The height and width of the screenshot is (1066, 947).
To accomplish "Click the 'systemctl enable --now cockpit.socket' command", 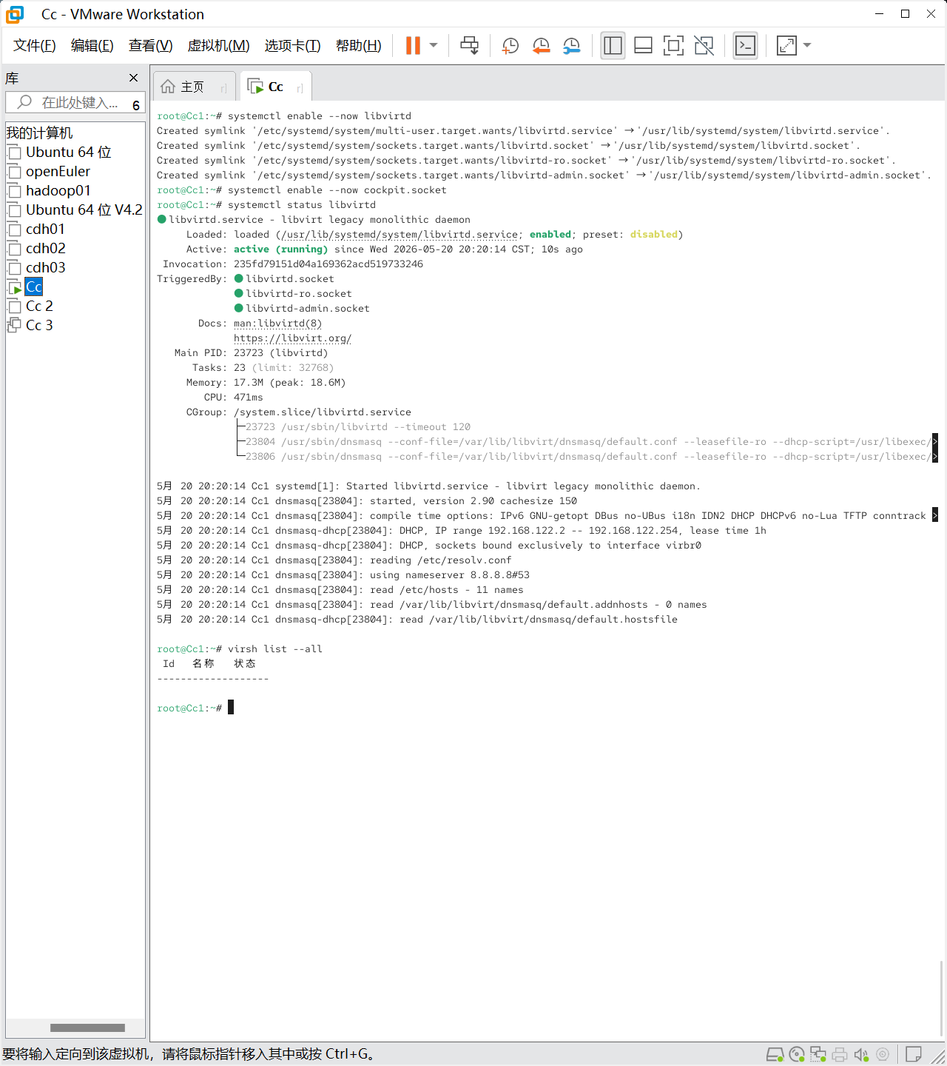I will (x=337, y=190).
